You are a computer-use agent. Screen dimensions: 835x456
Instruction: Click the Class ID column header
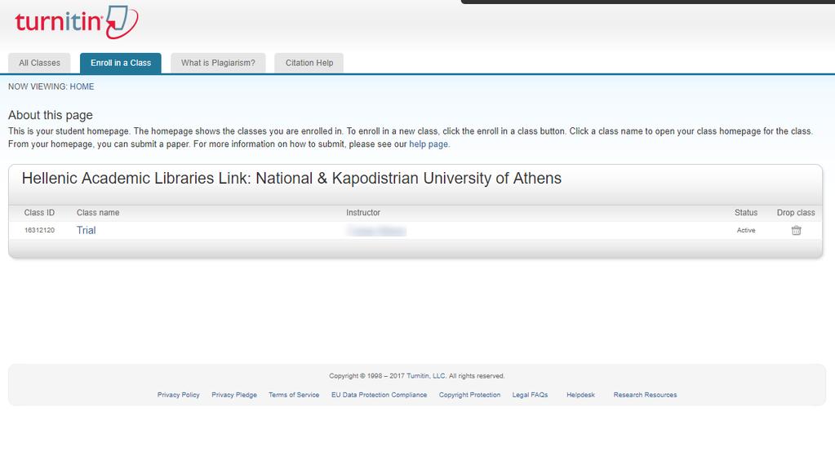(39, 212)
